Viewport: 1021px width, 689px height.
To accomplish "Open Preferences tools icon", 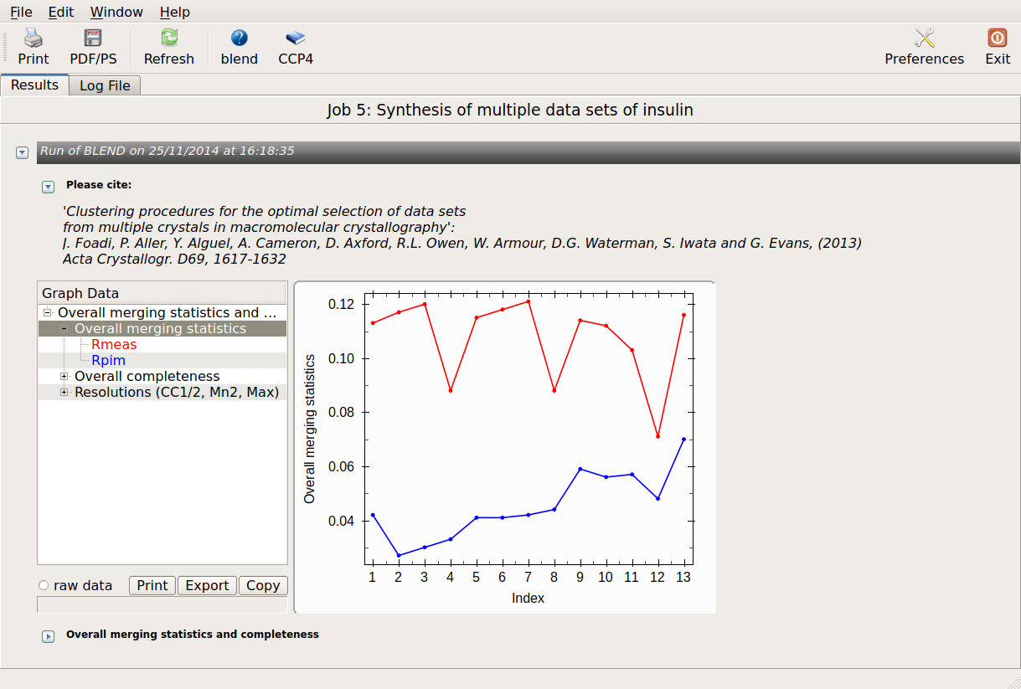I will [x=924, y=39].
